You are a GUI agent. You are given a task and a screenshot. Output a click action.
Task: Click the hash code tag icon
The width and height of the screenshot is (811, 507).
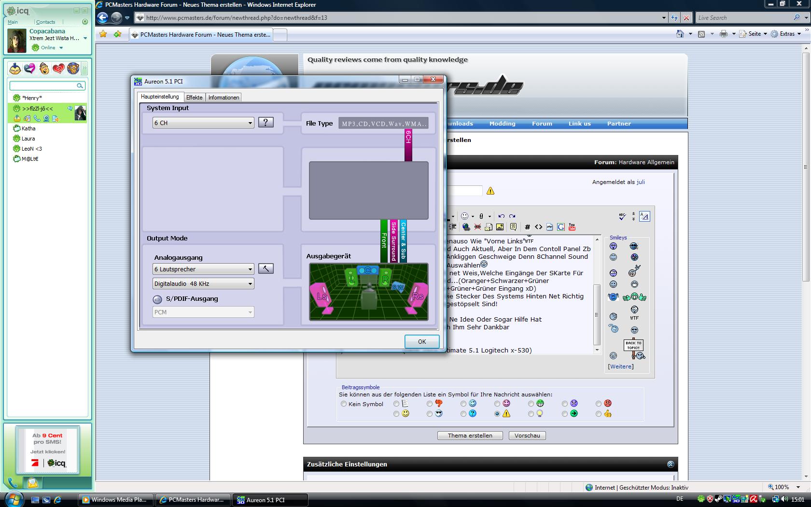[x=528, y=227]
